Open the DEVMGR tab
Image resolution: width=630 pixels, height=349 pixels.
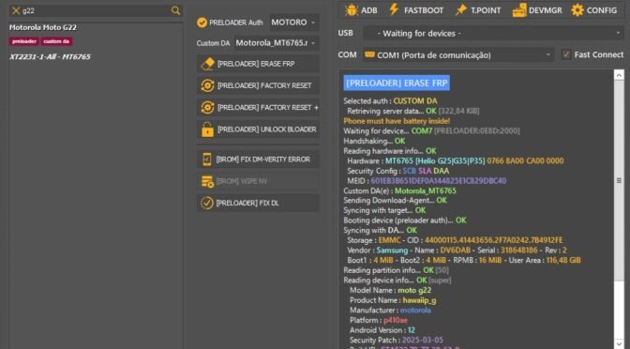click(537, 10)
